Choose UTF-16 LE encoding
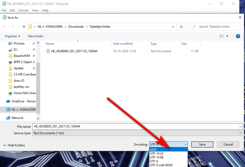The image size is (245, 167). [x=168, y=154]
